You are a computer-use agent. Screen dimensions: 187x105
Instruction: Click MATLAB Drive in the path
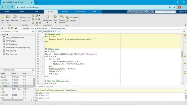28,29
